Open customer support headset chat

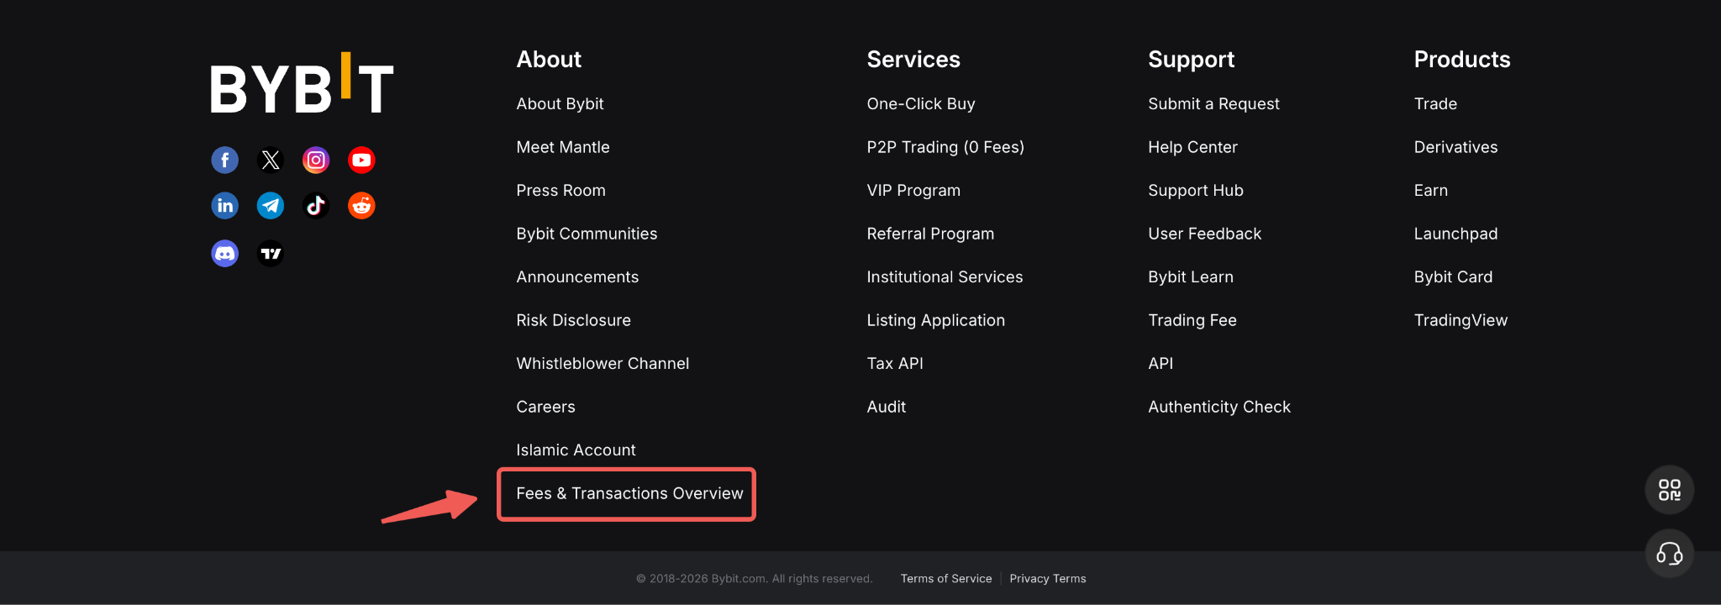click(1669, 554)
